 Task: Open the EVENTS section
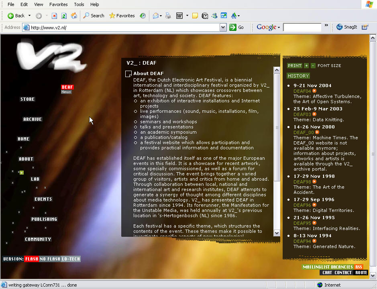[x=43, y=199]
